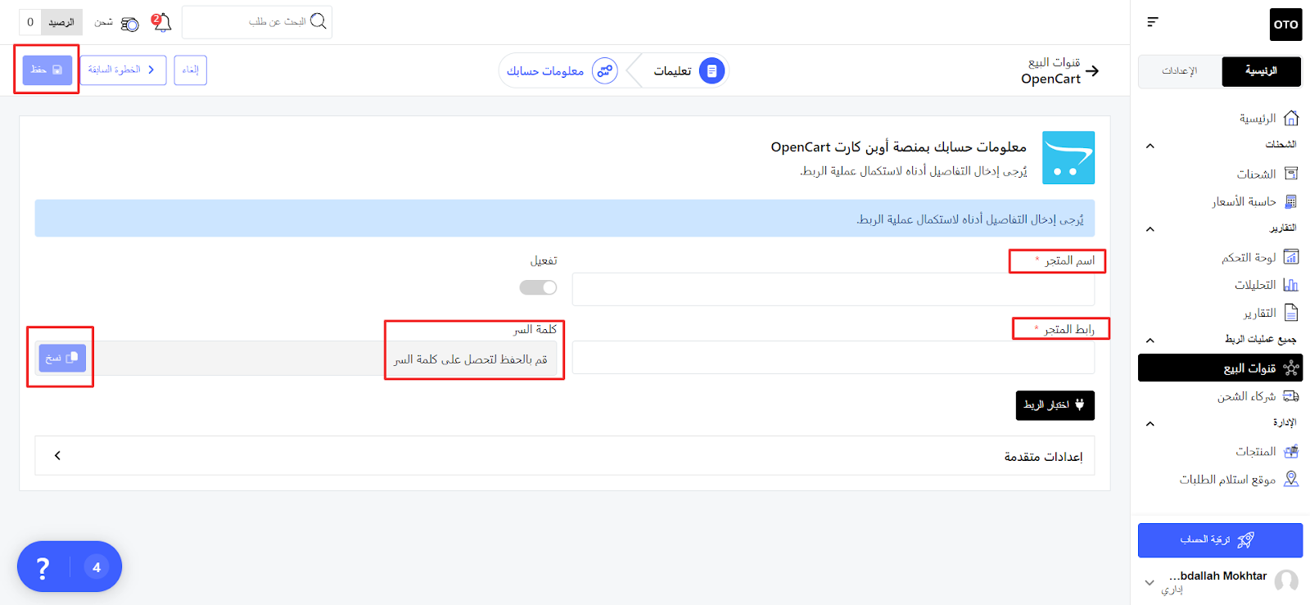The height and width of the screenshot is (605, 1310).
Task: Collapse the التقارير section header
Action: click(1150, 229)
